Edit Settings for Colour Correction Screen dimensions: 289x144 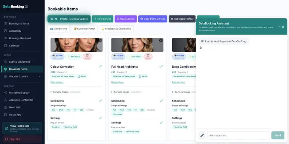pos(101,118)
